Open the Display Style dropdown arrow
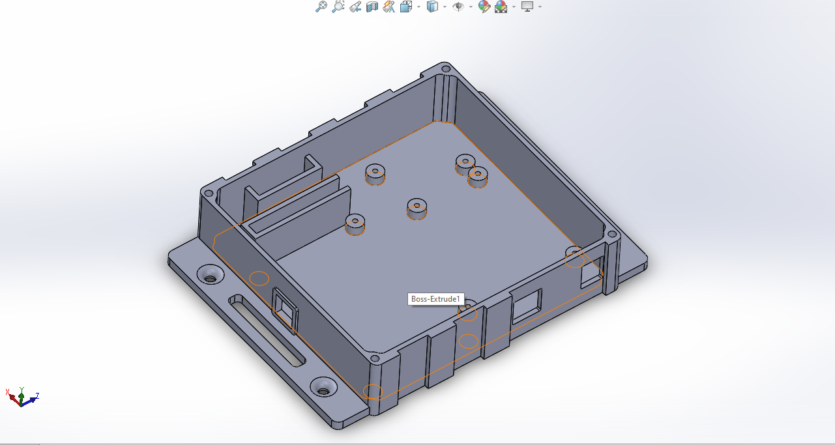 tap(445, 7)
